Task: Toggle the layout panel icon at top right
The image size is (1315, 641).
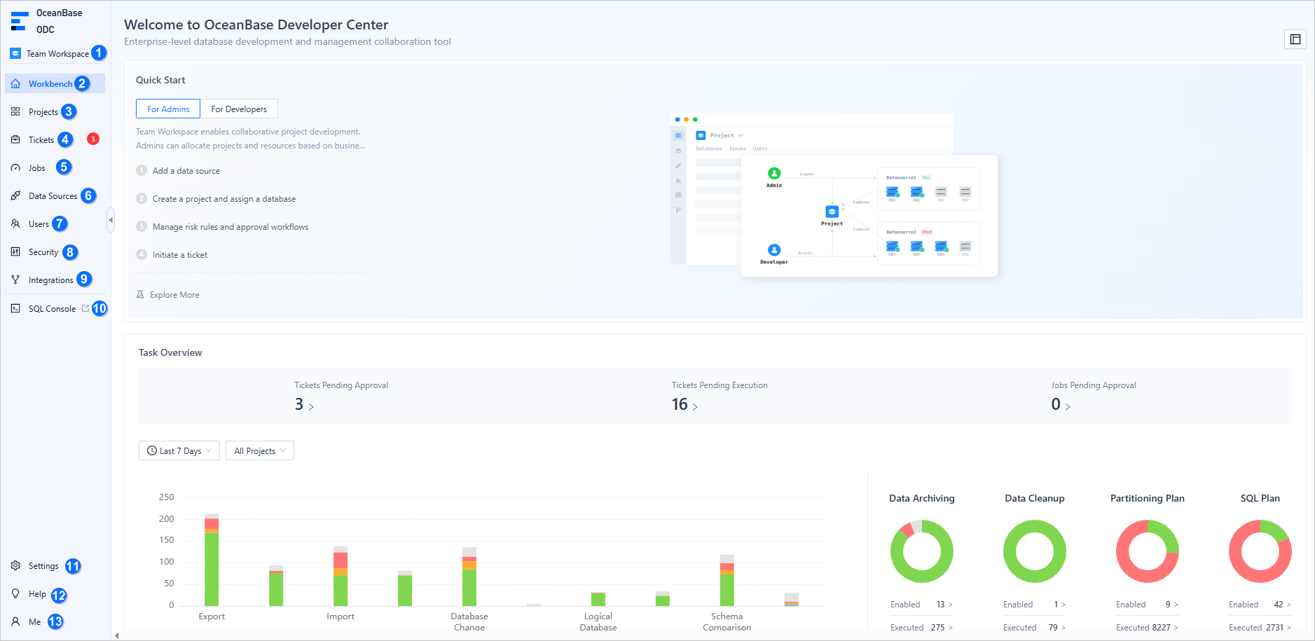Action: pyautogui.click(x=1295, y=39)
